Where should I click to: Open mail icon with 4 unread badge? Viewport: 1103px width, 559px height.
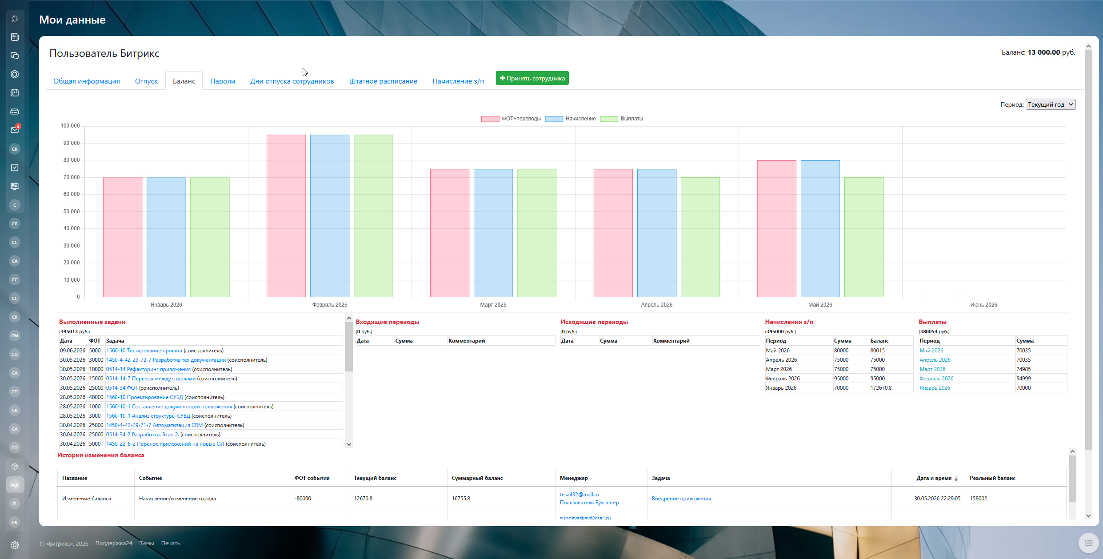15,130
